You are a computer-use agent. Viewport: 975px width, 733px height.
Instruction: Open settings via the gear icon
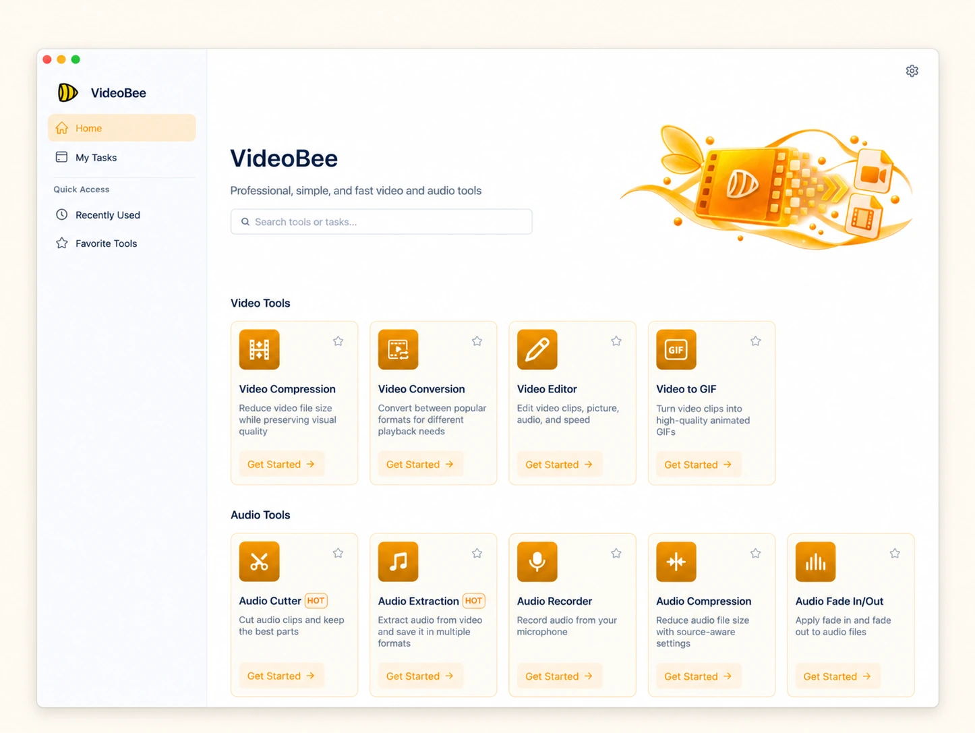point(912,71)
